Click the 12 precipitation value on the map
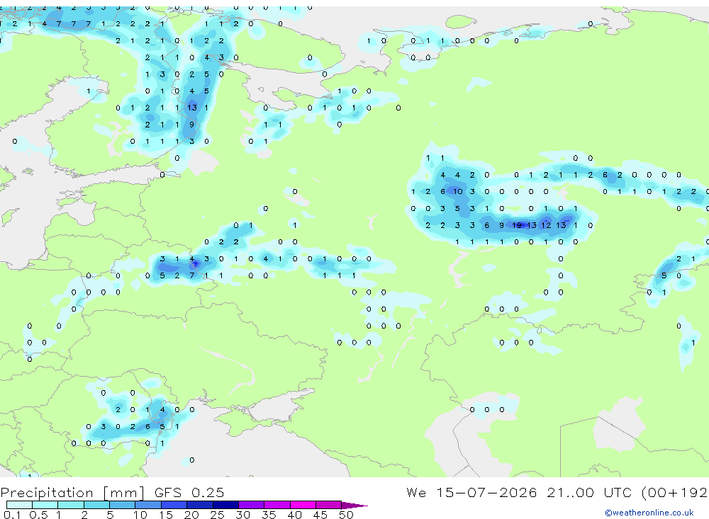The image size is (709, 519). click(546, 225)
